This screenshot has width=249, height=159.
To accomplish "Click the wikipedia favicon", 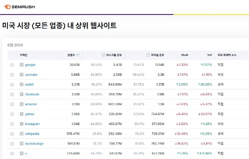I will coord(22,134).
